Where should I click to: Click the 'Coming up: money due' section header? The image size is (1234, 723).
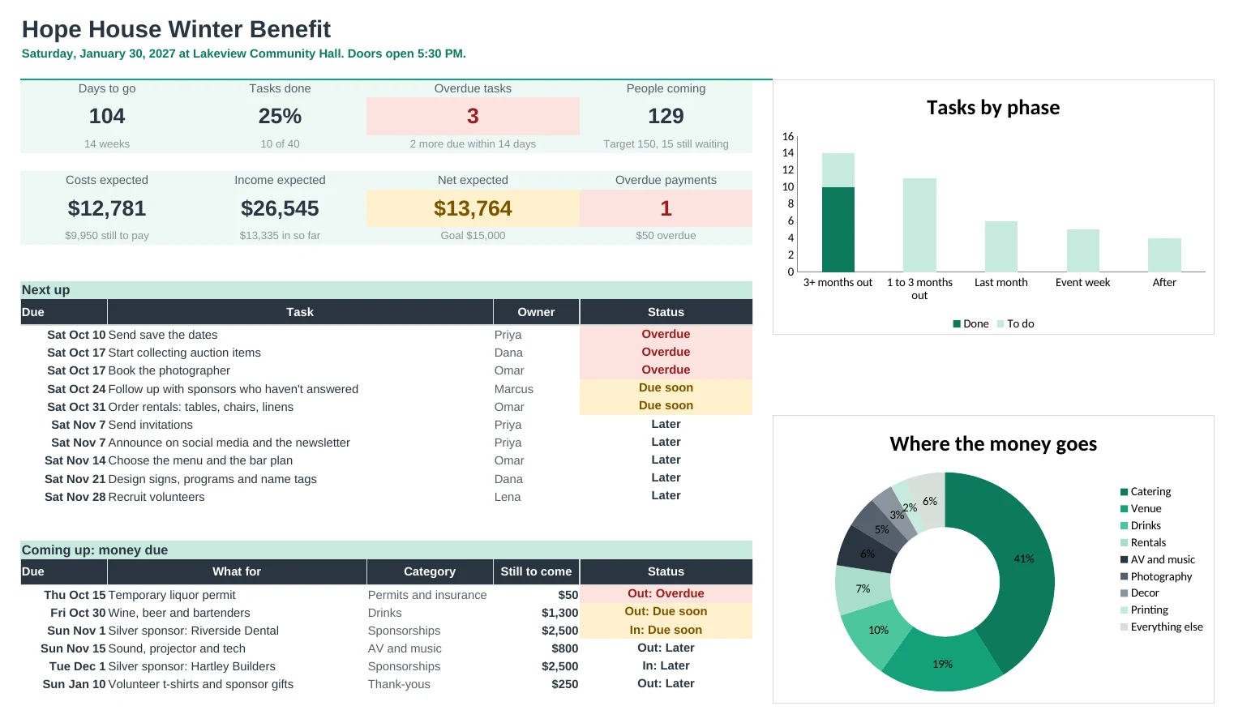[386, 550]
